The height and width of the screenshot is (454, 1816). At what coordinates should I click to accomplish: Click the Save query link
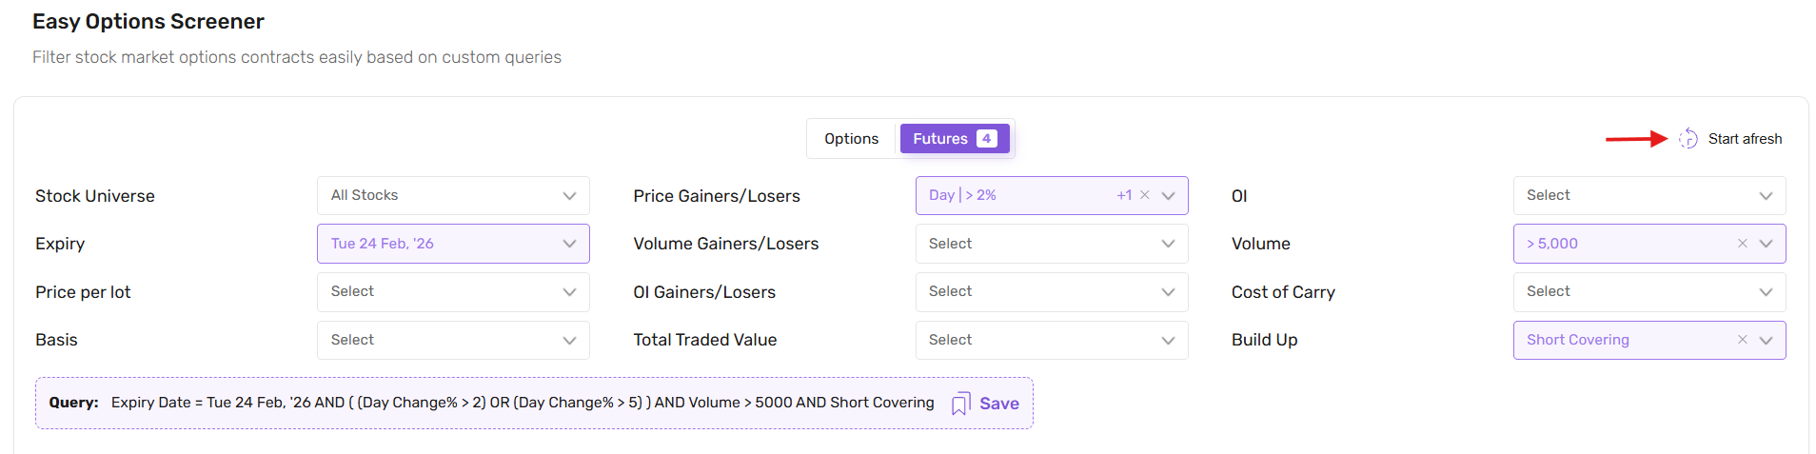[x=999, y=404]
